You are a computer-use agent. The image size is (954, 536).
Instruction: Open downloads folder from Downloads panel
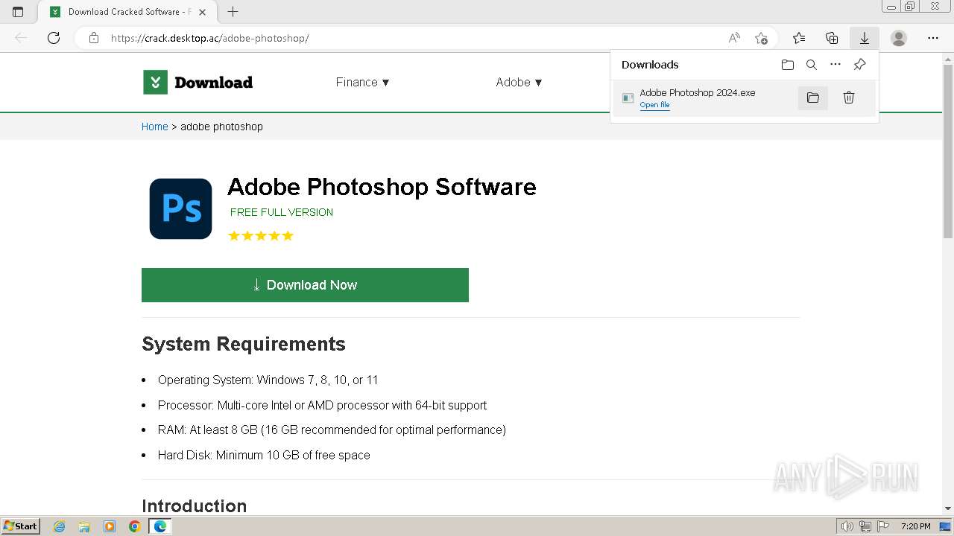click(x=788, y=65)
